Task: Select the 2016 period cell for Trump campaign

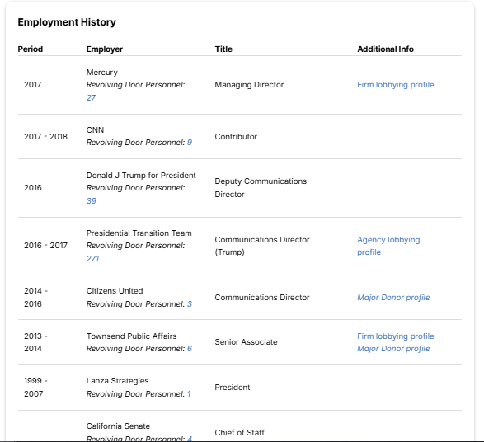Action: [33, 188]
